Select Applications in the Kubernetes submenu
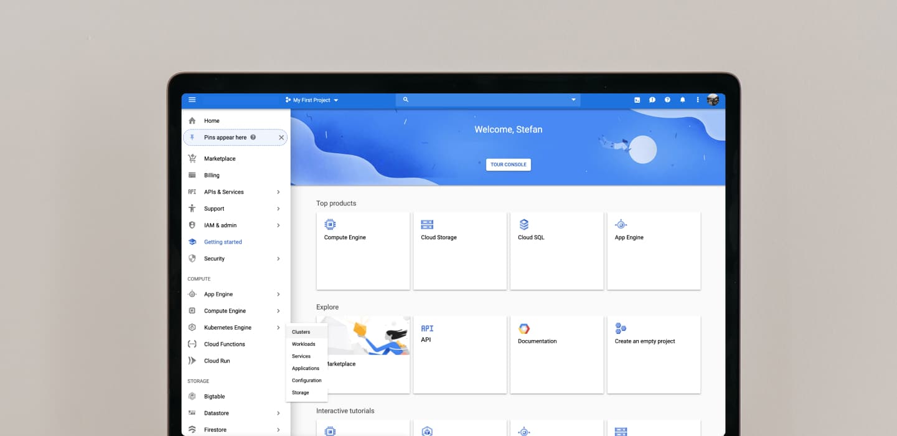The height and width of the screenshot is (436, 897). tap(306, 369)
